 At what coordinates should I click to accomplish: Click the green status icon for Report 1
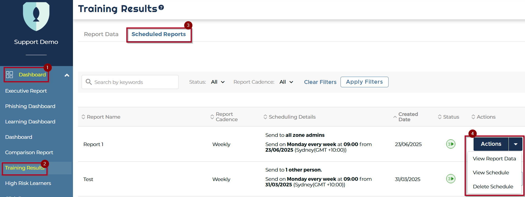pos(450,144)
